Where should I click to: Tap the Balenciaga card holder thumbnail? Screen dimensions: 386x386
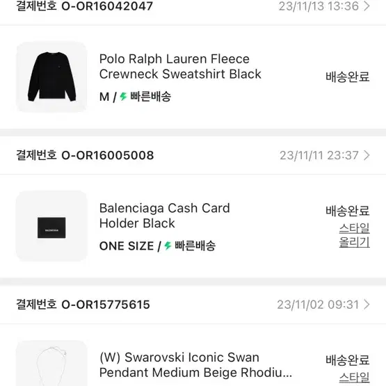pos(51,226)
